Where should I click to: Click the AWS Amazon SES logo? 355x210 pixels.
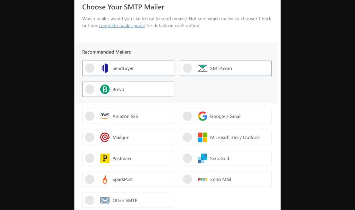pos(105,116)
